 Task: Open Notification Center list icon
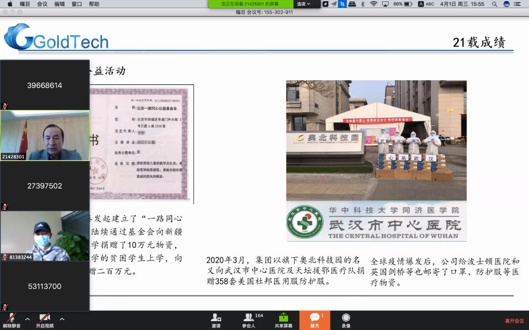pyautogui.click(x=517, y=4)
